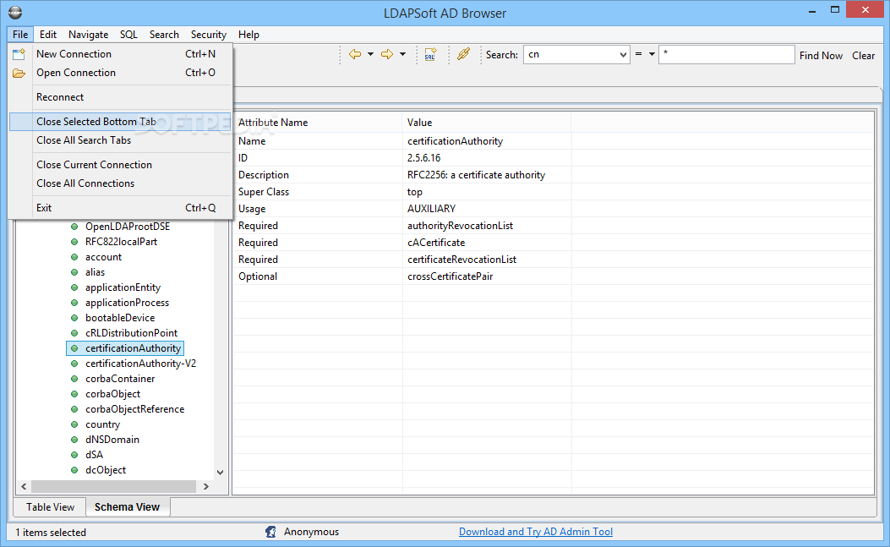Click the tree vertical scrollbar down arrow
This screenshot has height=547, width=890.
tap(221, 472)
